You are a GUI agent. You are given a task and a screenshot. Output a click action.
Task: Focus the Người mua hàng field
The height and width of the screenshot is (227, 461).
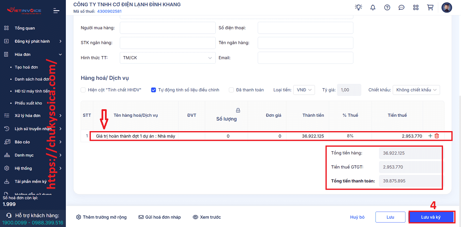168,28
